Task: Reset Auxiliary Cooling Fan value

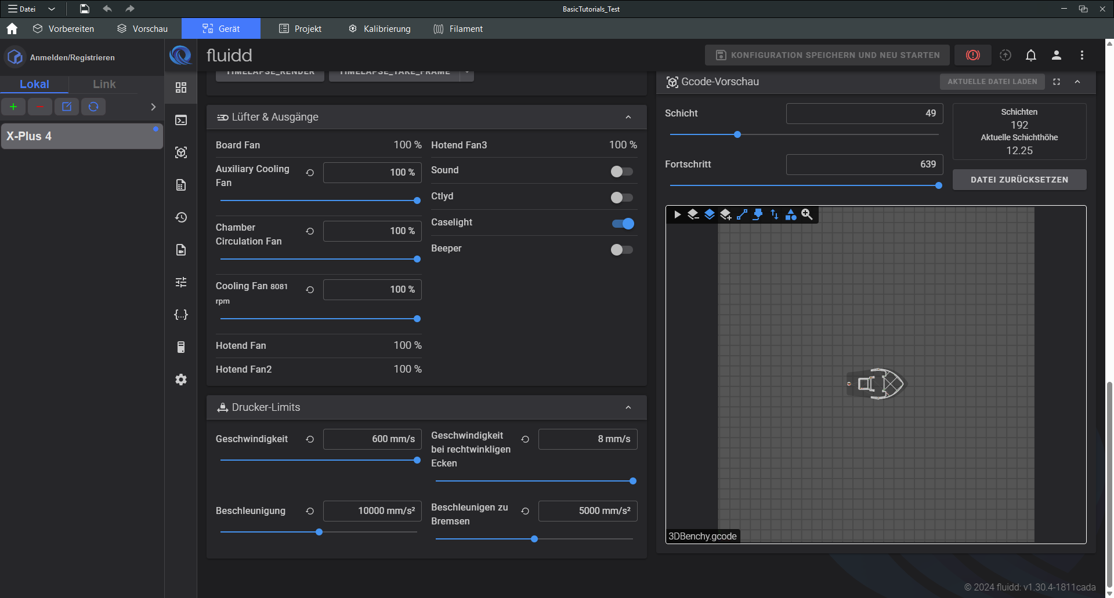Action: (310, 173)
